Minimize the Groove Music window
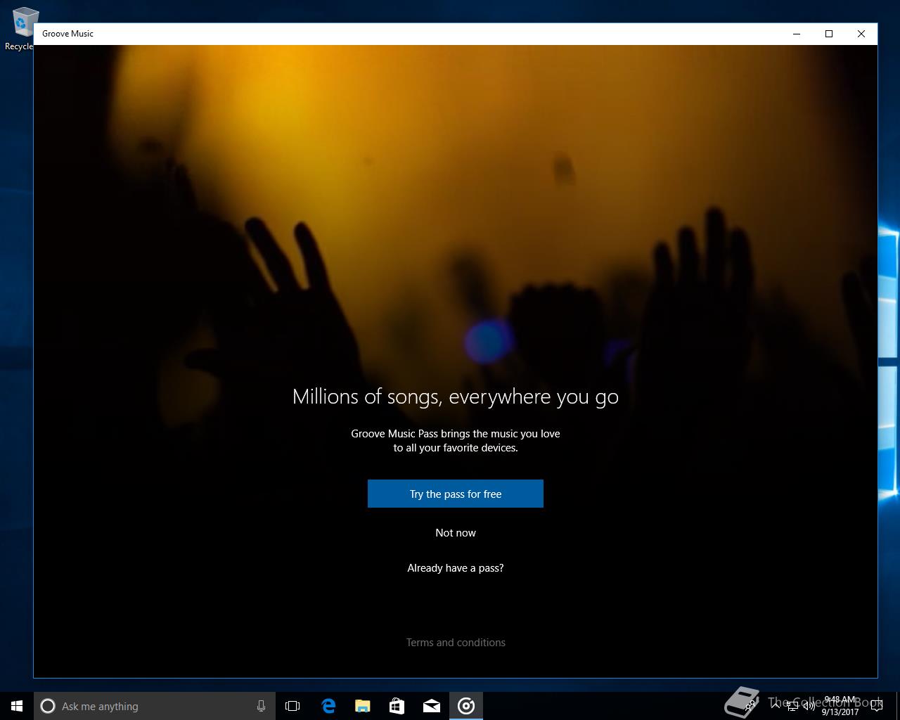 coord(797,34)
